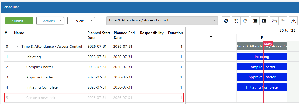
Task: Open the Time & Attendance project selector
Action: (162, 20)
